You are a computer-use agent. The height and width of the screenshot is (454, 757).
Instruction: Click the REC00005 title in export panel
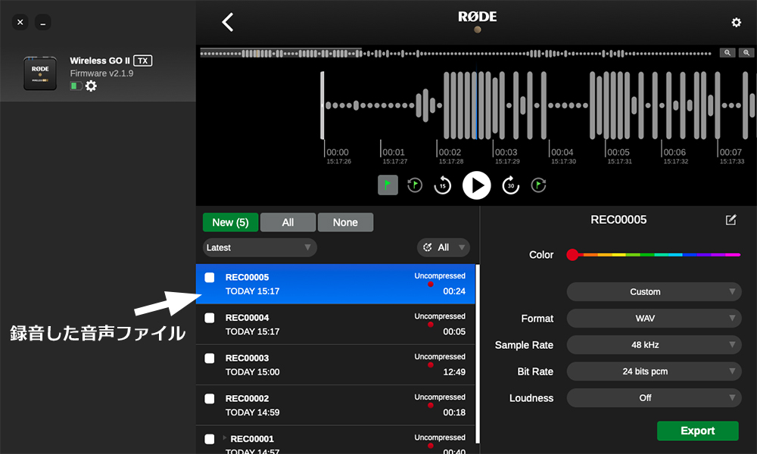tap(618, 220)
